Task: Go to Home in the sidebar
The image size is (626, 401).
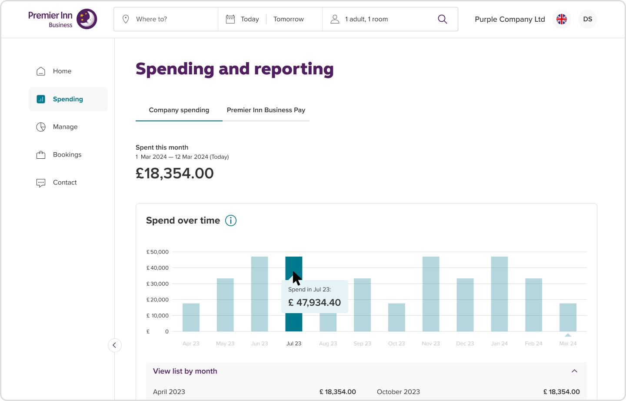Action: point(68,71)
